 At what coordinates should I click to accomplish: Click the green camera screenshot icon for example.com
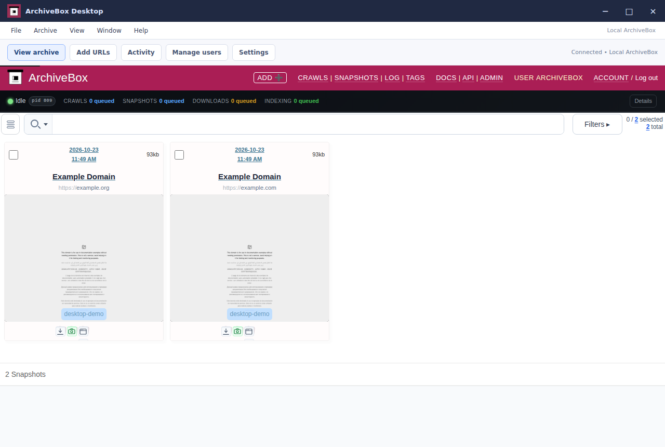(x=237, y=331)
